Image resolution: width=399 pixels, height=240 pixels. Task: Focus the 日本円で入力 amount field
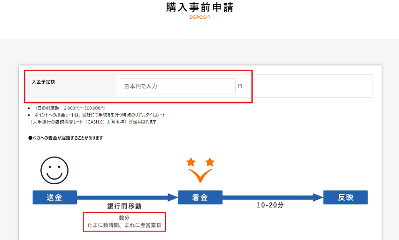tap(177, 86)
